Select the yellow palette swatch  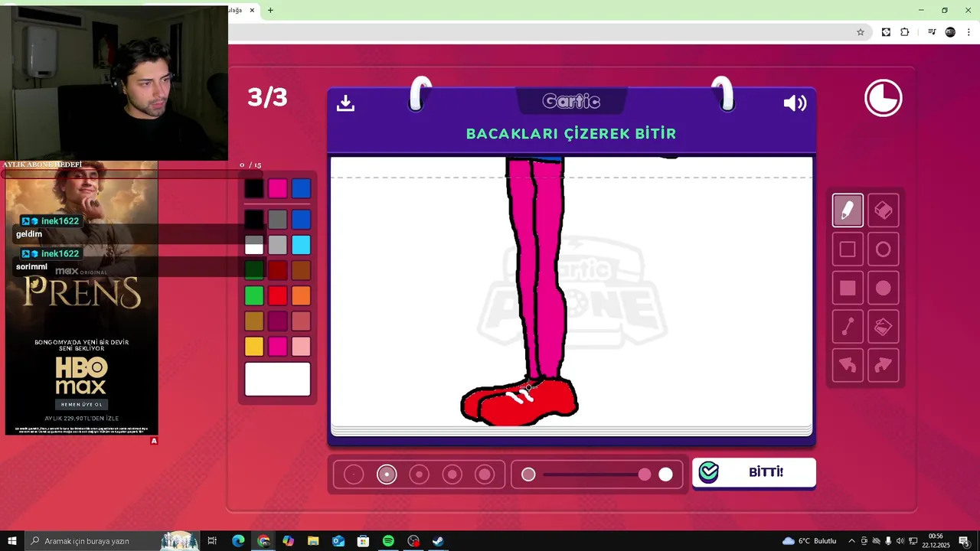pyautogui.click(x=253, y=347)
